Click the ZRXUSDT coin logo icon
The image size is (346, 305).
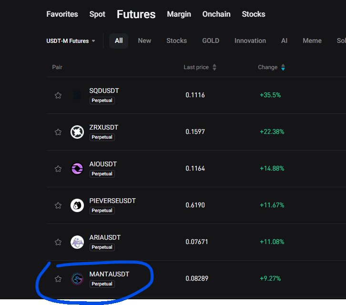click(77, 132)
